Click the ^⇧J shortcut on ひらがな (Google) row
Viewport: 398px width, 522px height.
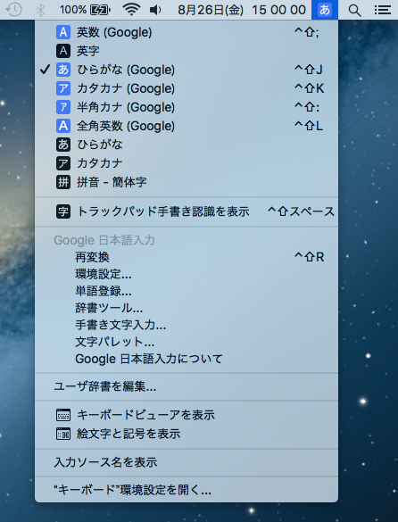tap(309, 70)
